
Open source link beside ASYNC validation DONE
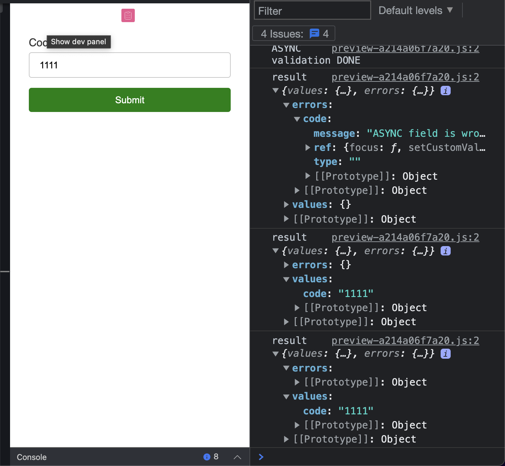tap(405, 48)
